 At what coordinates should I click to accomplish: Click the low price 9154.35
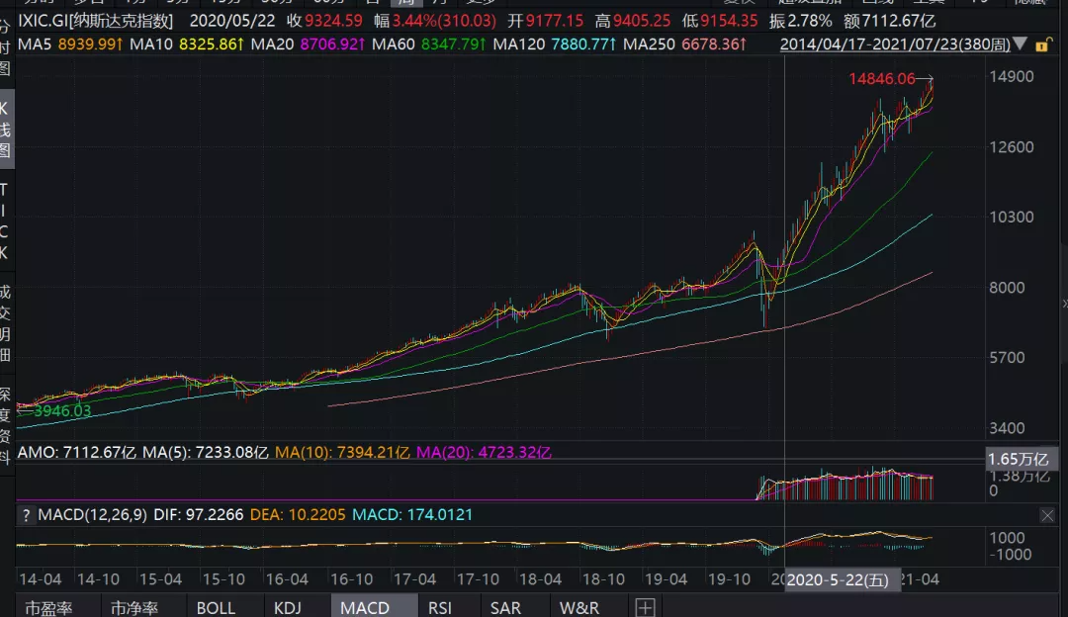[x=729, y=21]
